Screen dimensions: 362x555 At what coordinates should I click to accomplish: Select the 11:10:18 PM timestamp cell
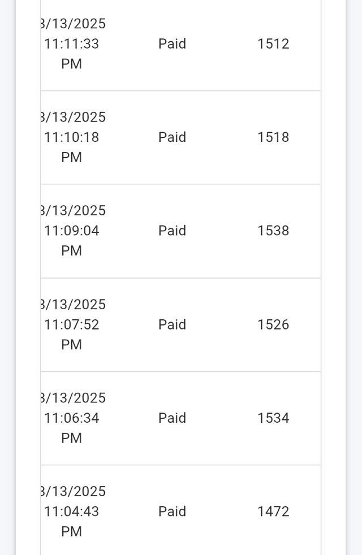[x=73, y=137]
